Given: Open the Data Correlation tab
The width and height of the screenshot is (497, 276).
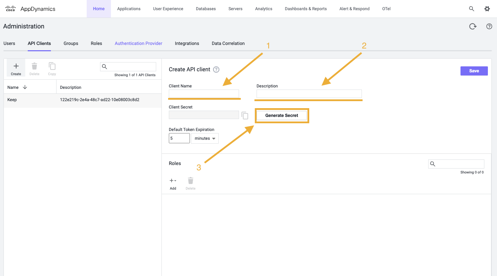Looking at the screenshot, I should (228, 44).
